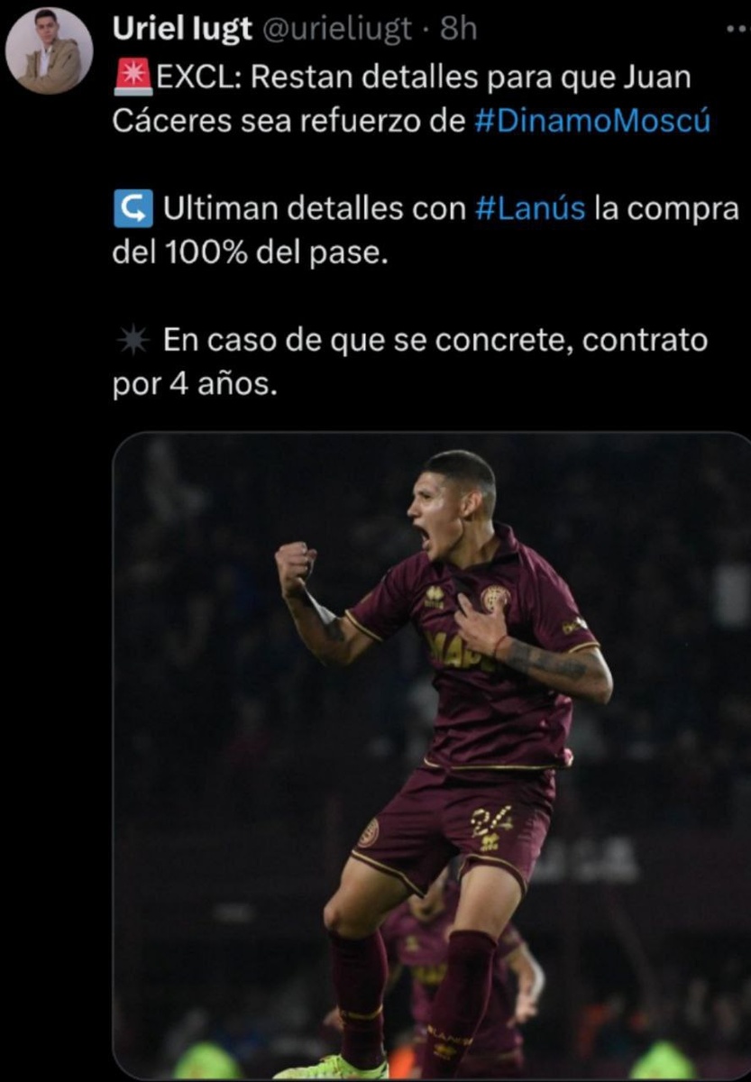The width and height of the screenshot is (751, 1082).
Task: Click the red siren emoji before EXCL
Action: tap(133, 78)
